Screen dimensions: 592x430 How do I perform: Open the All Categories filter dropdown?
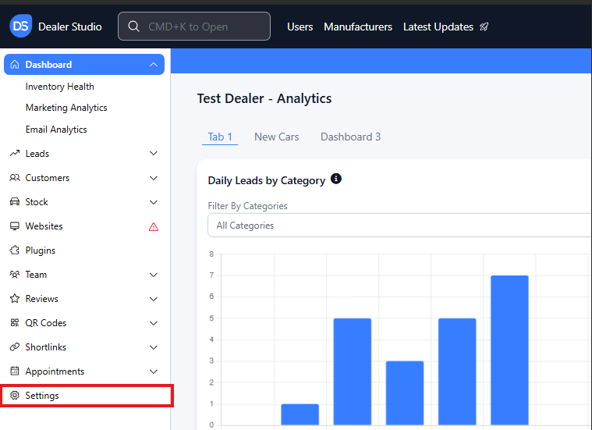point(399,226)
